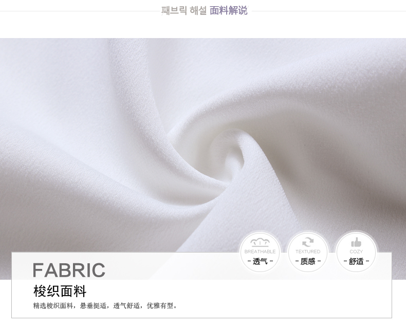This screenshot has height=326, width=406.
Task: Click the 透气 Chinese label
Action: pyautogui.click(x=260, y=261)
